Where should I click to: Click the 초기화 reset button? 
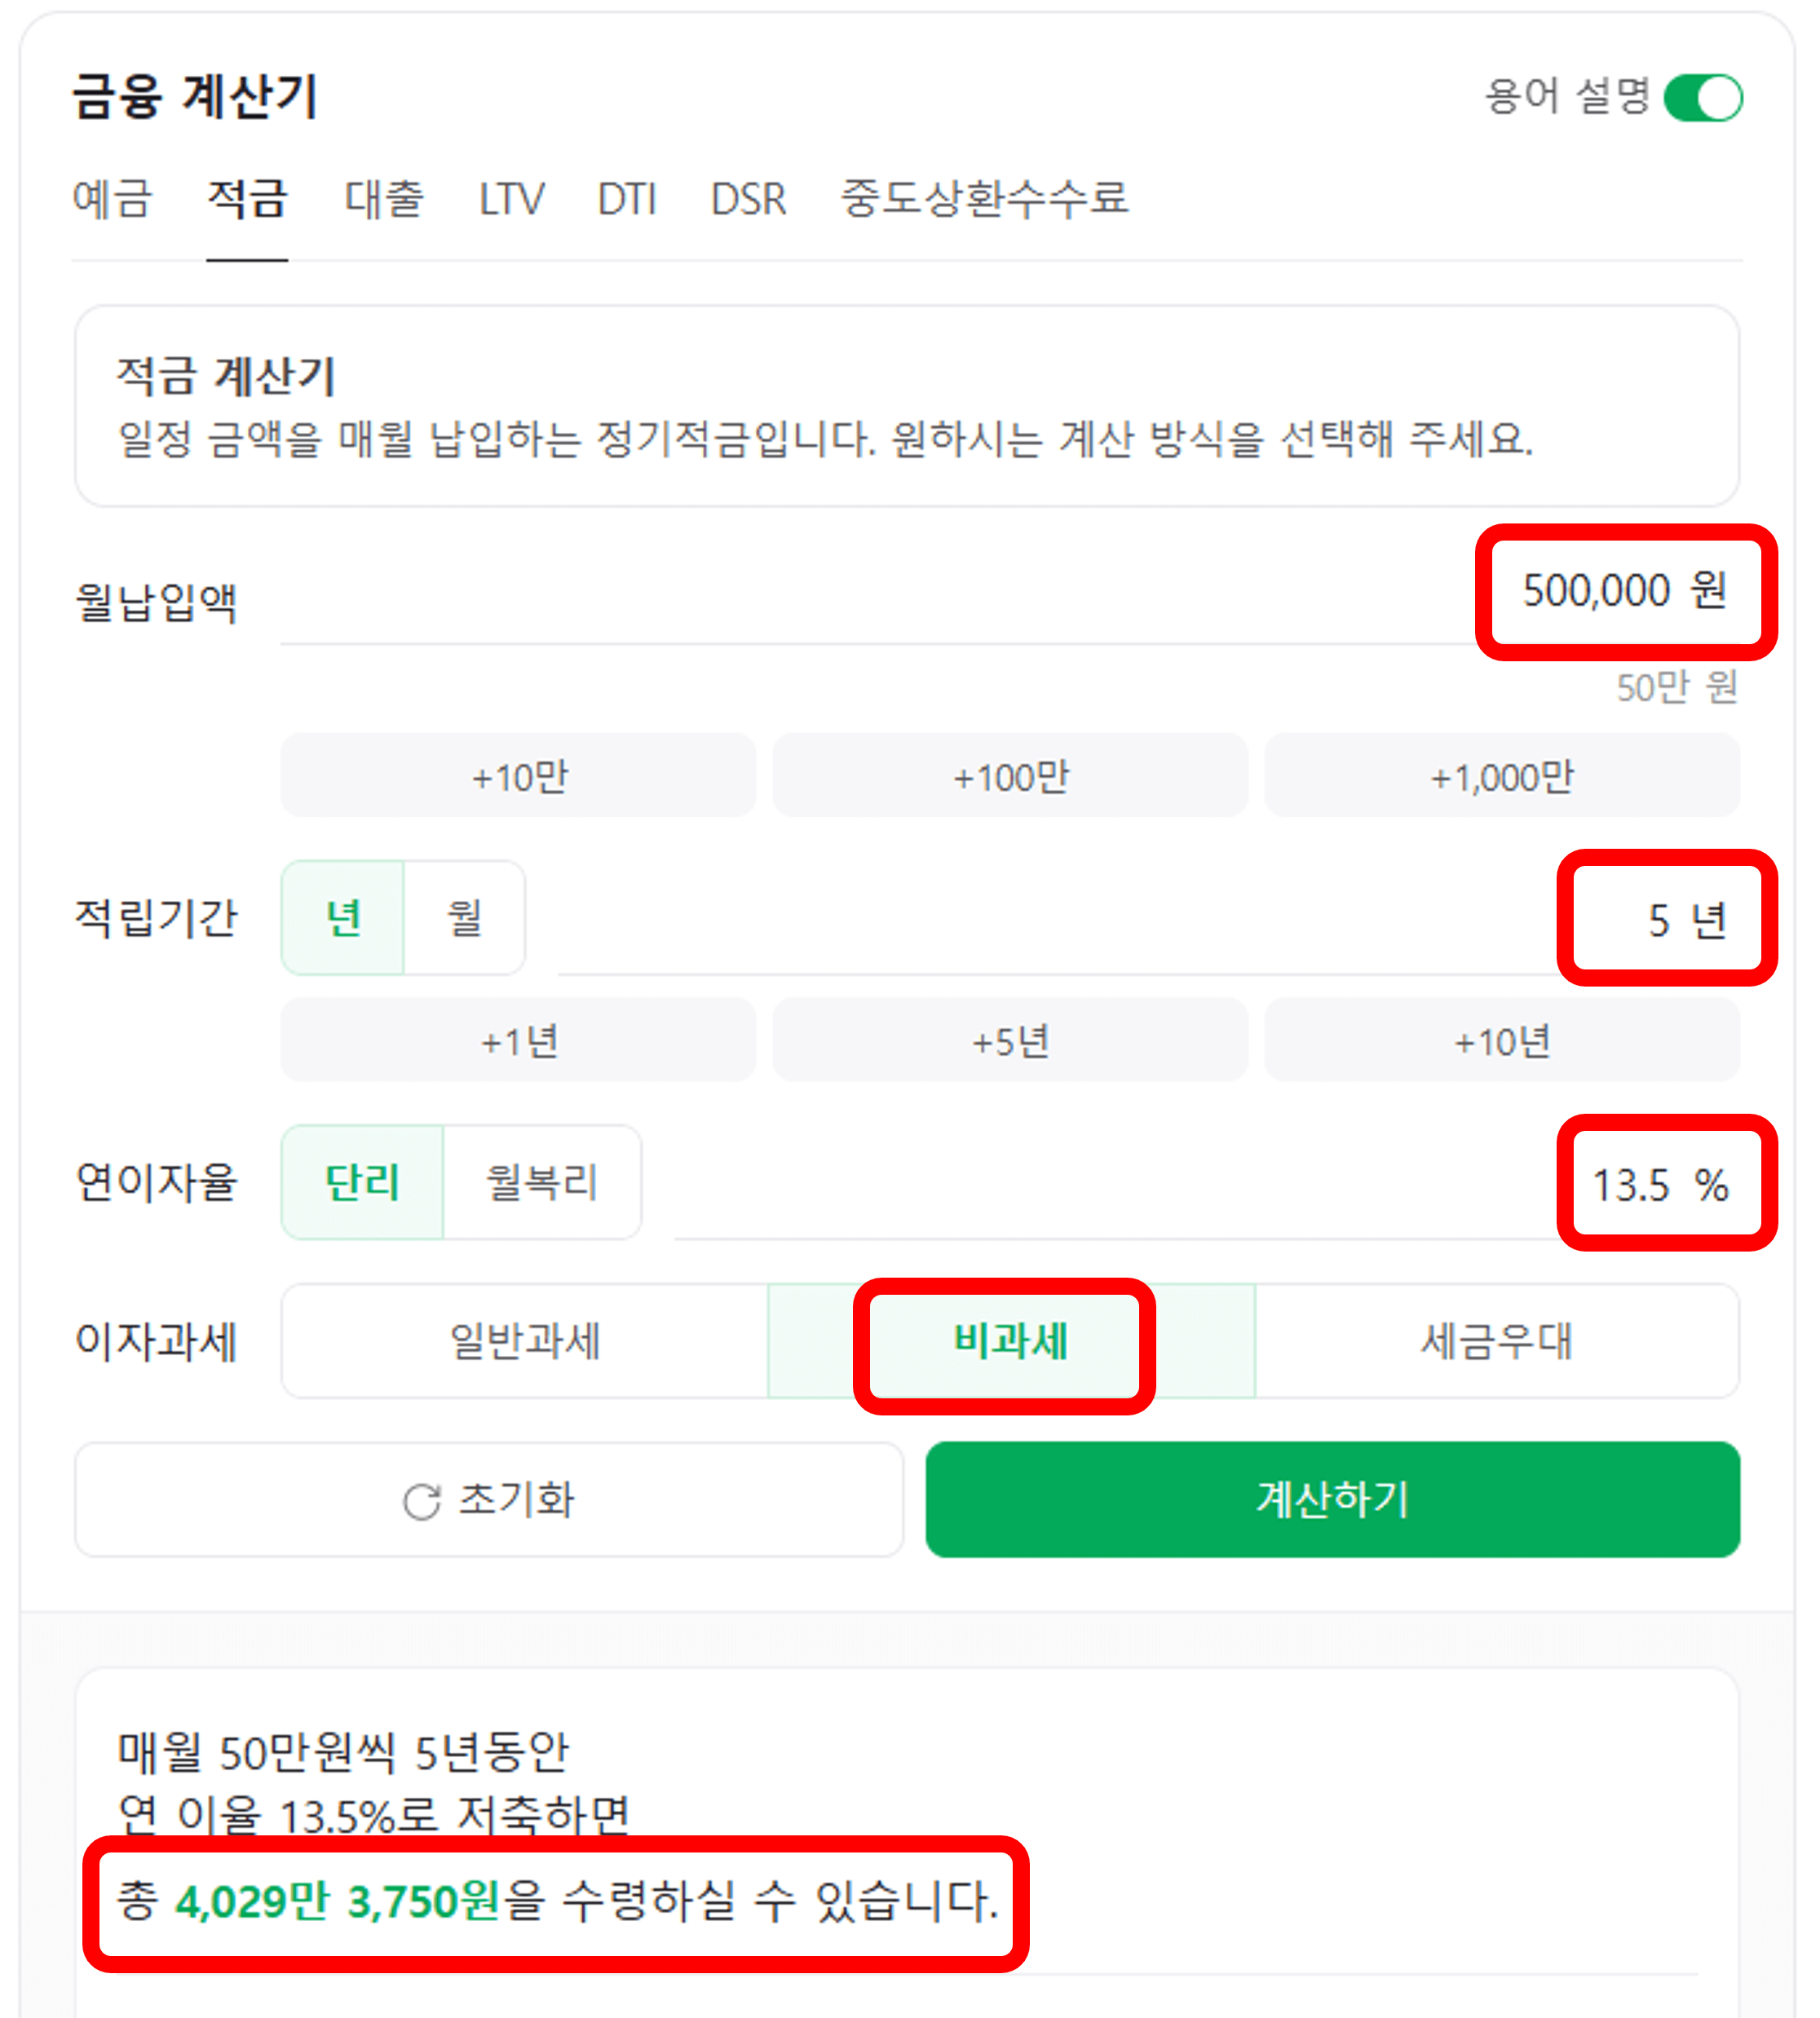[490, 1500]
